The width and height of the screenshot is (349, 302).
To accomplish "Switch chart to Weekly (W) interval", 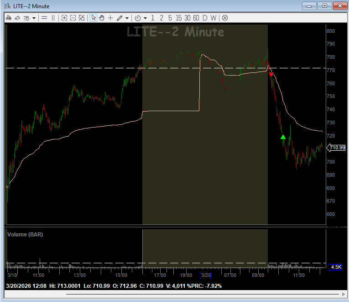I will tap(213, 18).
